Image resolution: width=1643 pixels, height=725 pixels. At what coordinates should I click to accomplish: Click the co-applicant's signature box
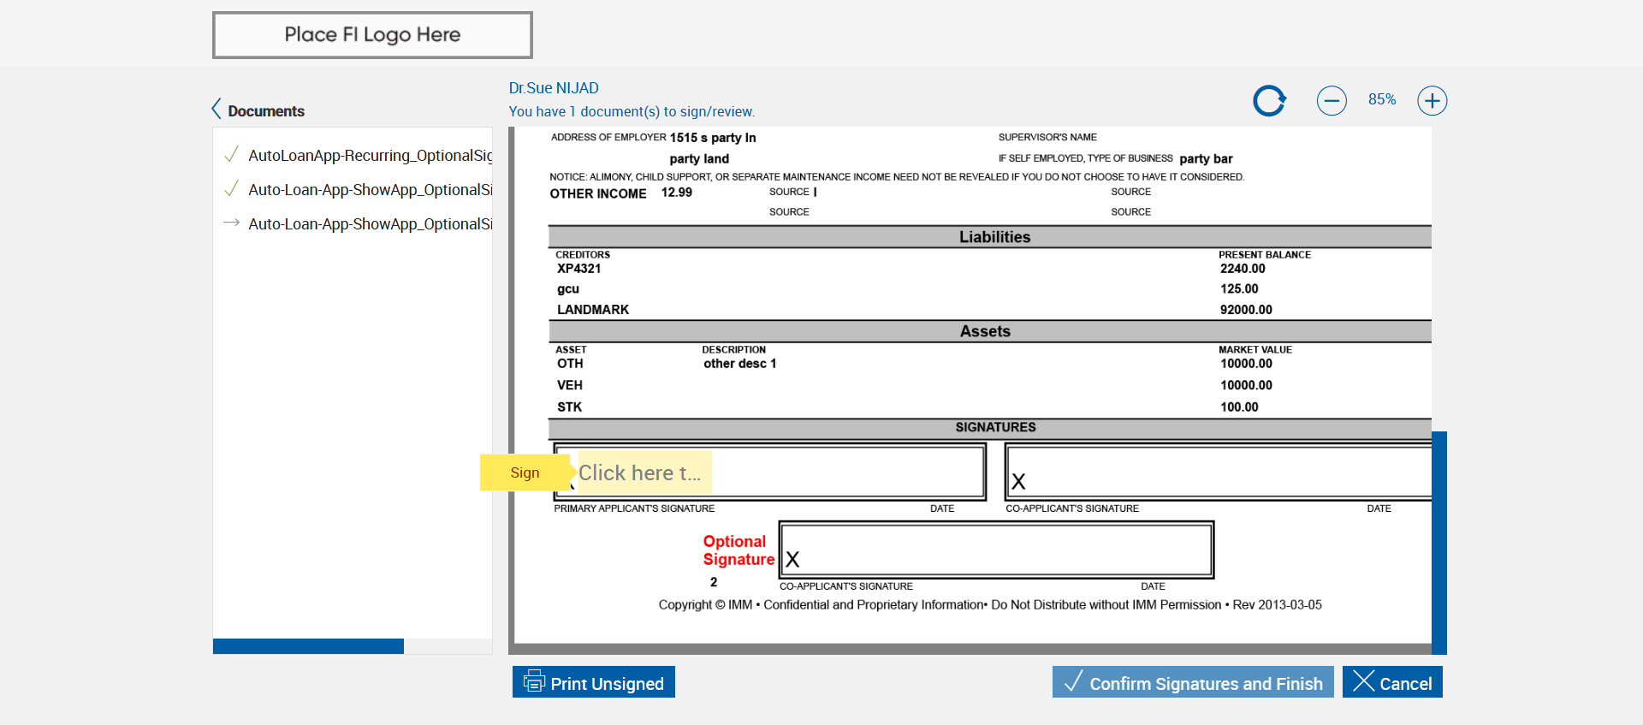click(x=1219, y=472)
